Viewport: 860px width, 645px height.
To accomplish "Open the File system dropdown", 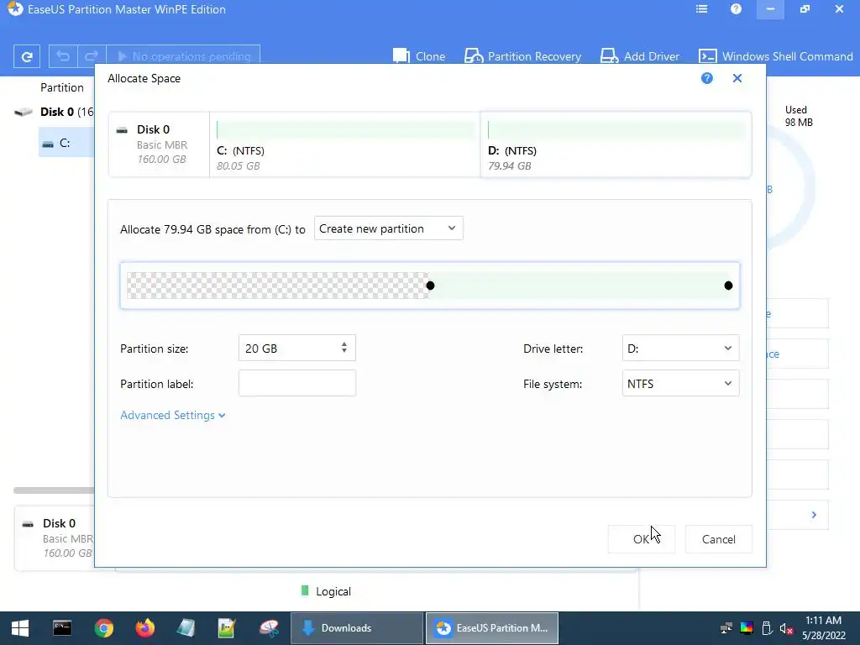I will [680, 383].
